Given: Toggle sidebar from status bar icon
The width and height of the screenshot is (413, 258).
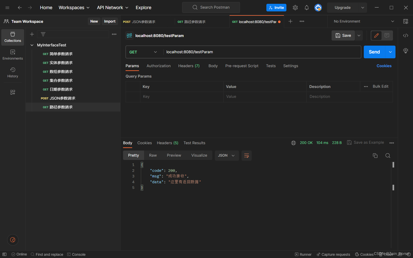Looking at the screenshot, I should (x=4, y=254).
